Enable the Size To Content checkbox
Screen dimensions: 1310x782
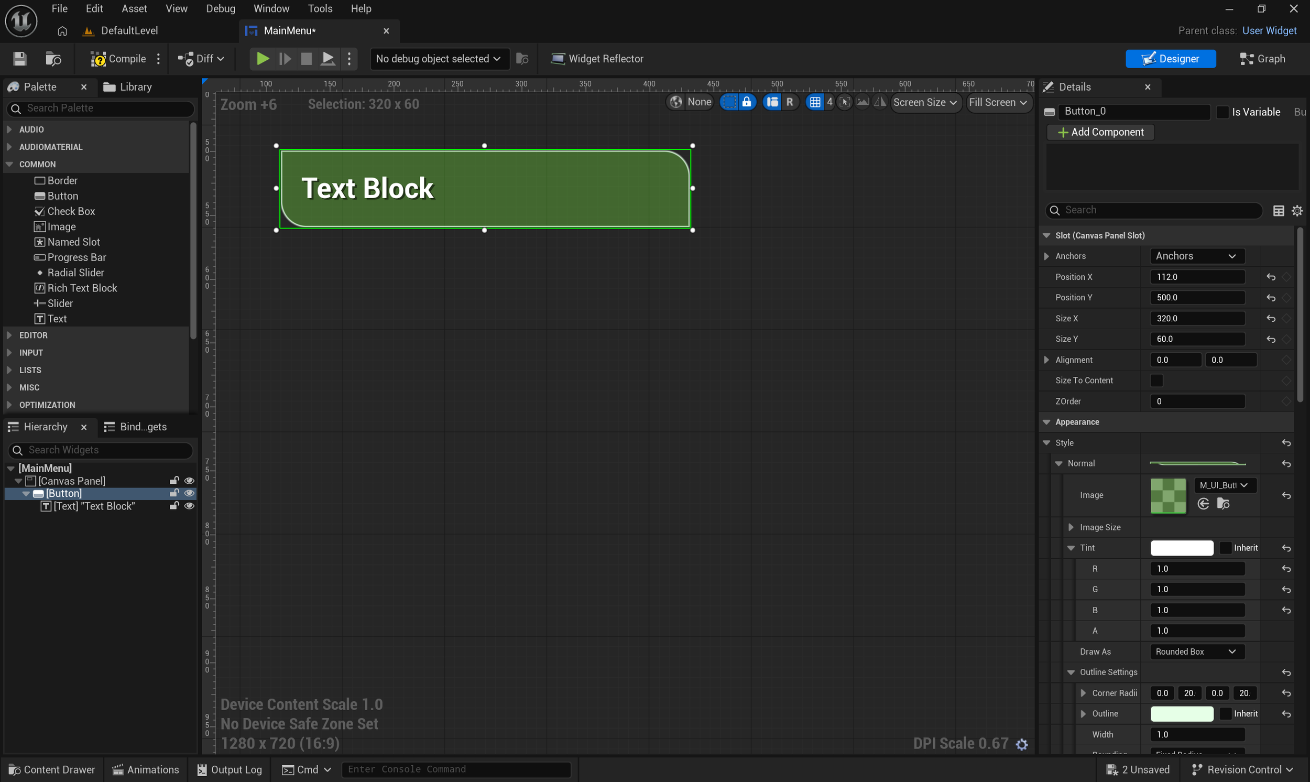[x=1156, y=381]
